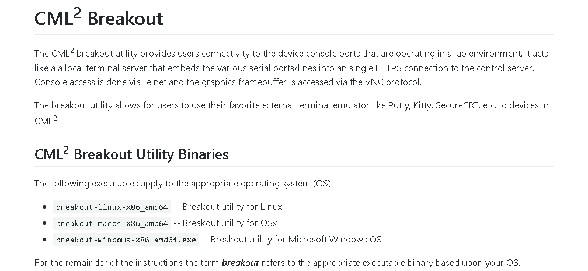This screenshot has height=271, width=588.
Task: Click the words VNC protocol
Action: tap(393, 82)
